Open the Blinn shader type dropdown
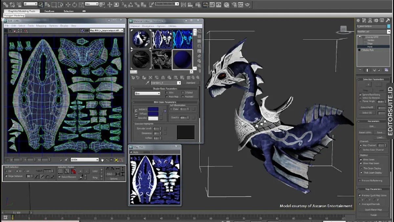 pyautogui.click(x=147, y=93)
